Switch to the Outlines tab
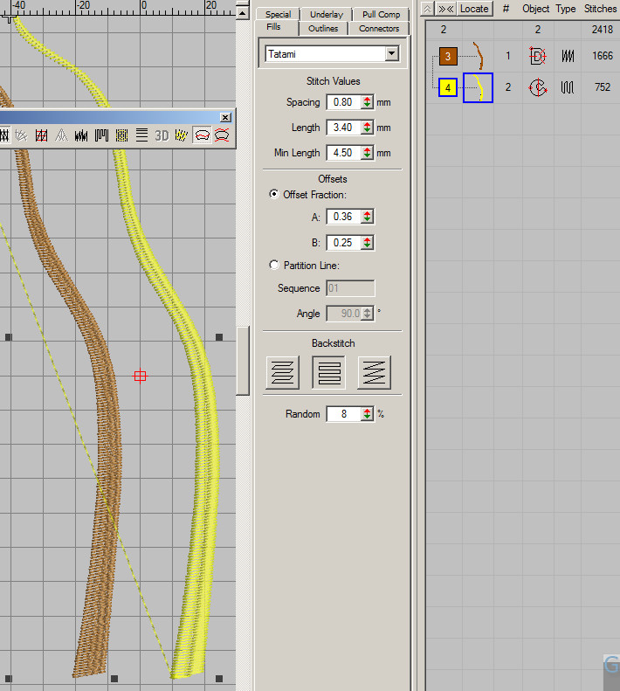620x691 pixels. point(322,29)
